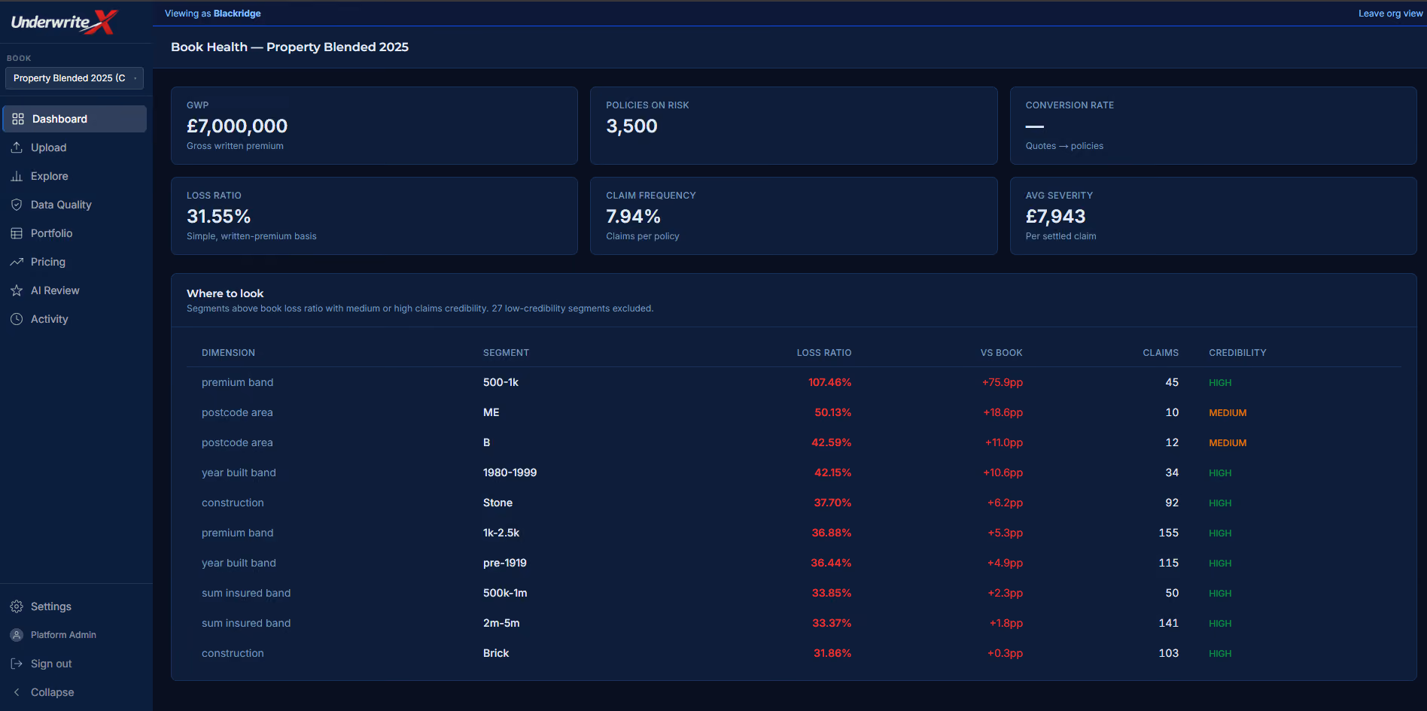This screenshot has height=711, width=1427.
Task: Click the Data Quality shield icon
Action: (x=17, y=205)
